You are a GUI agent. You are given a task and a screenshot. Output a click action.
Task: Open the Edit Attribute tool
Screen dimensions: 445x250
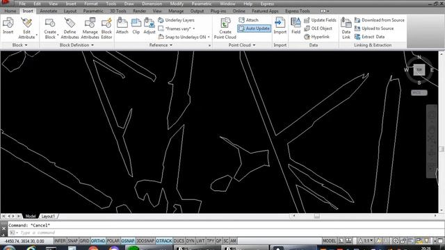pyautogui.click(x=26, y=28)
